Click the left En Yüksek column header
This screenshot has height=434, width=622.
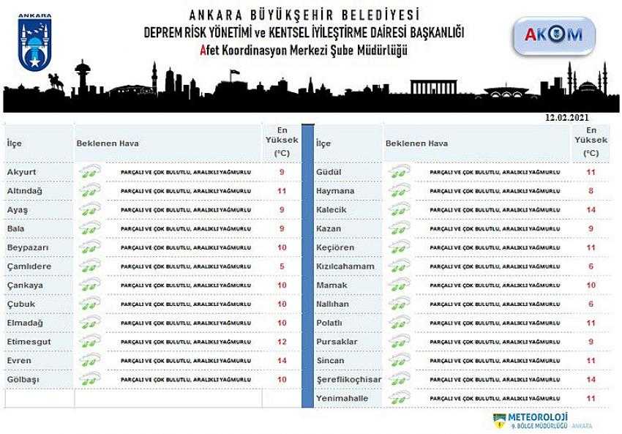282,141
